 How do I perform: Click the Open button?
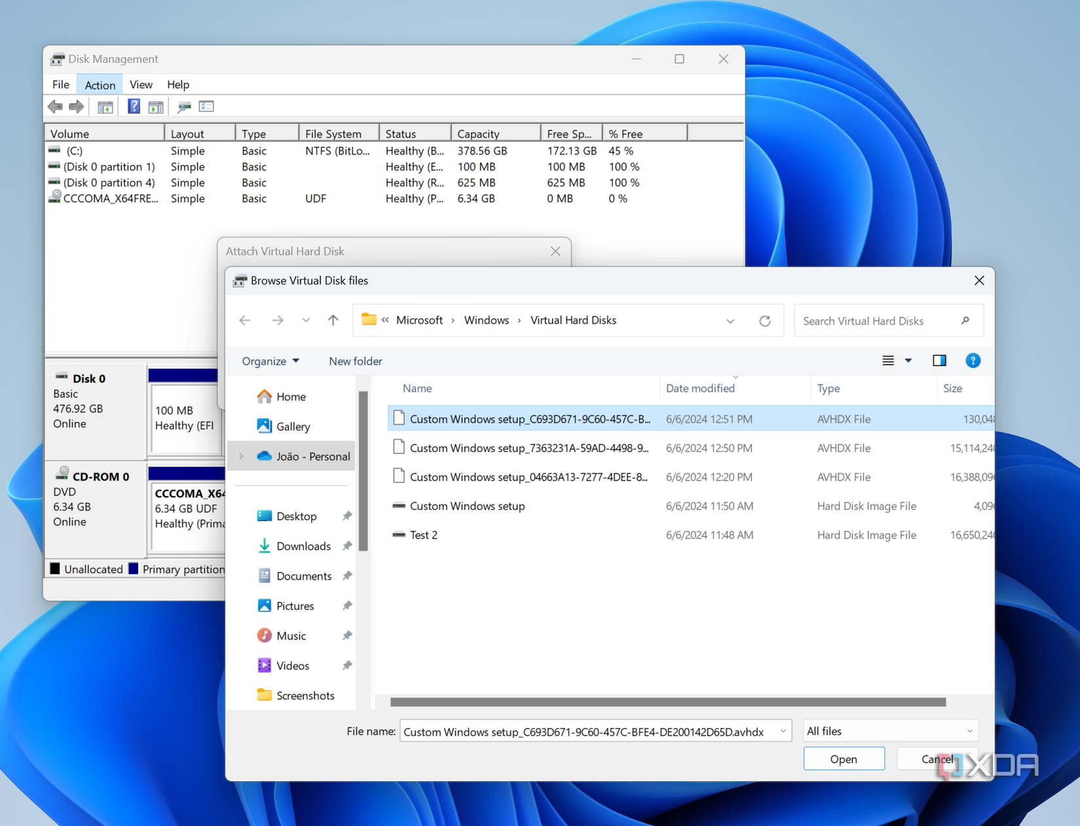pos(843,759)
